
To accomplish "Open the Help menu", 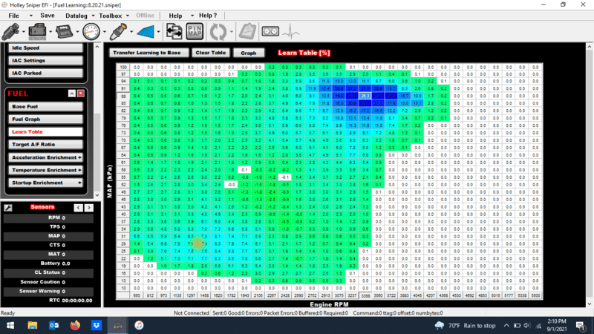I will click(x=175, y=16).
